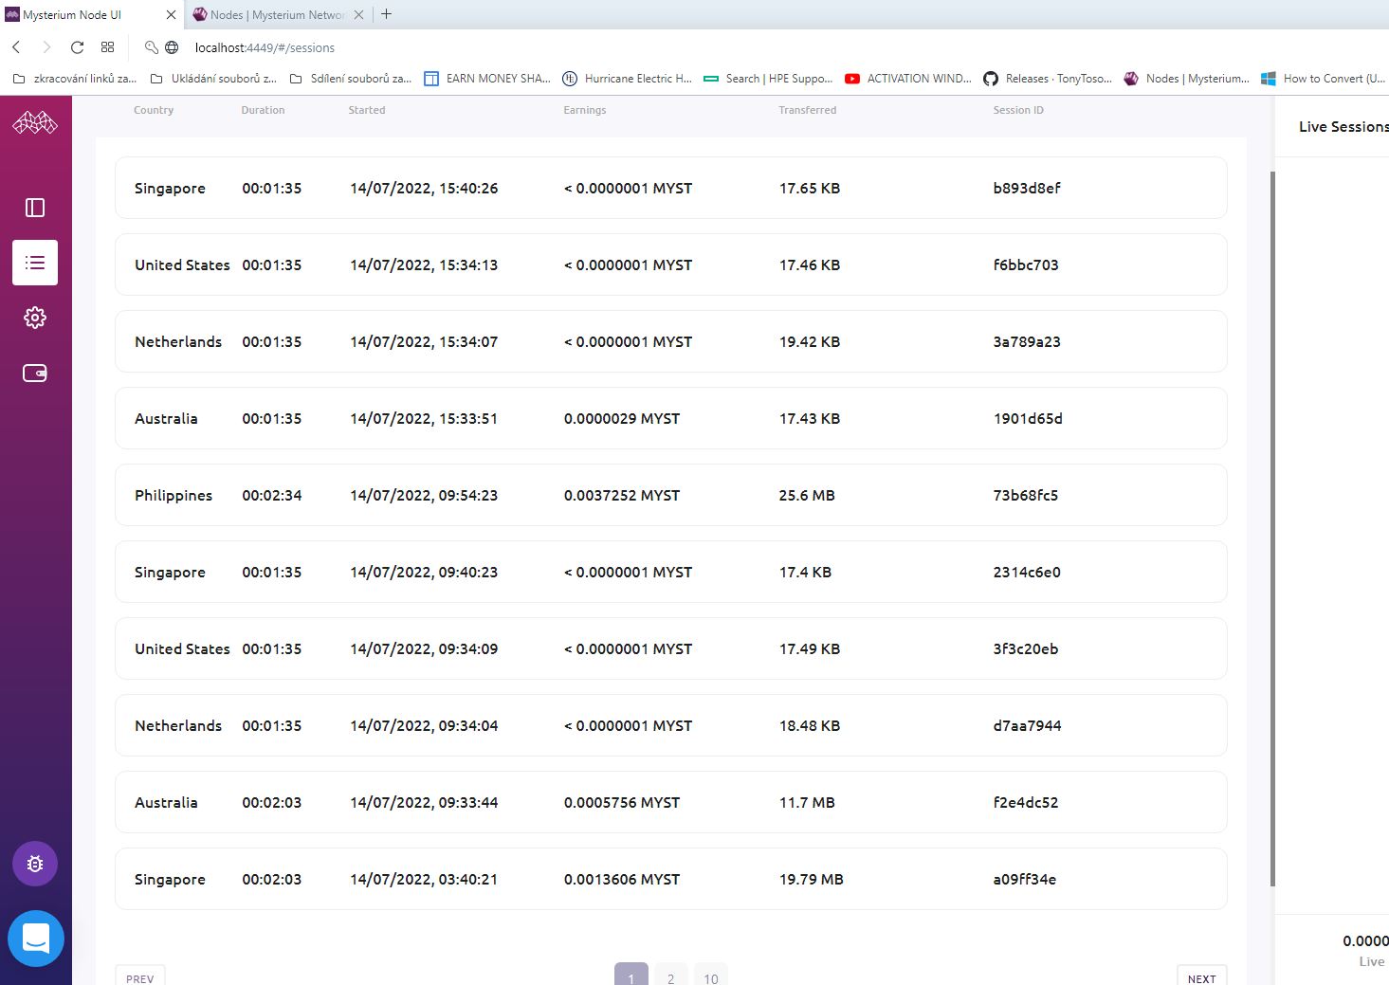This screenshot has height=985, width=1389.
Task: Open the browser tab grid icon
Action: coord(108,47)
